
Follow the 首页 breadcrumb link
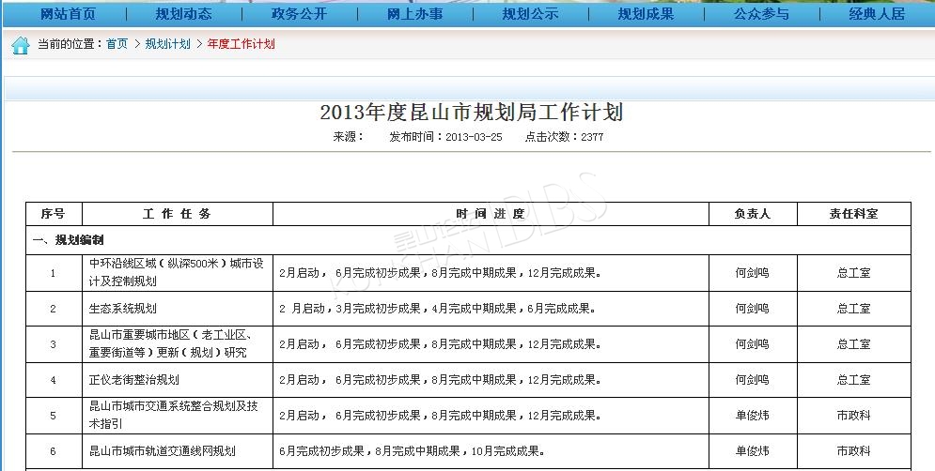coord(117,43)
